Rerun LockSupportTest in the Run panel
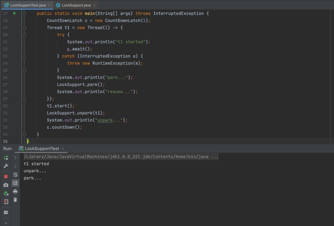Screen dimensions: 334x226 [x=6, y=158]
